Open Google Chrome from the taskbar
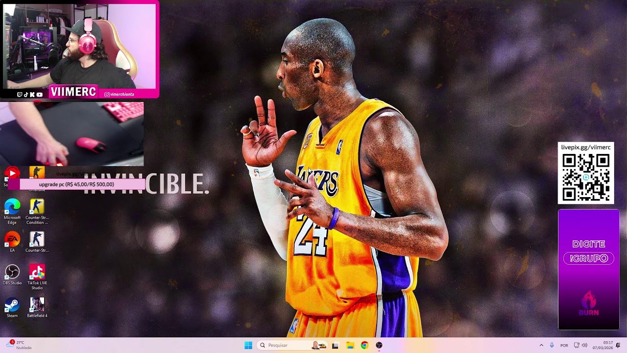 pos(364,345)
